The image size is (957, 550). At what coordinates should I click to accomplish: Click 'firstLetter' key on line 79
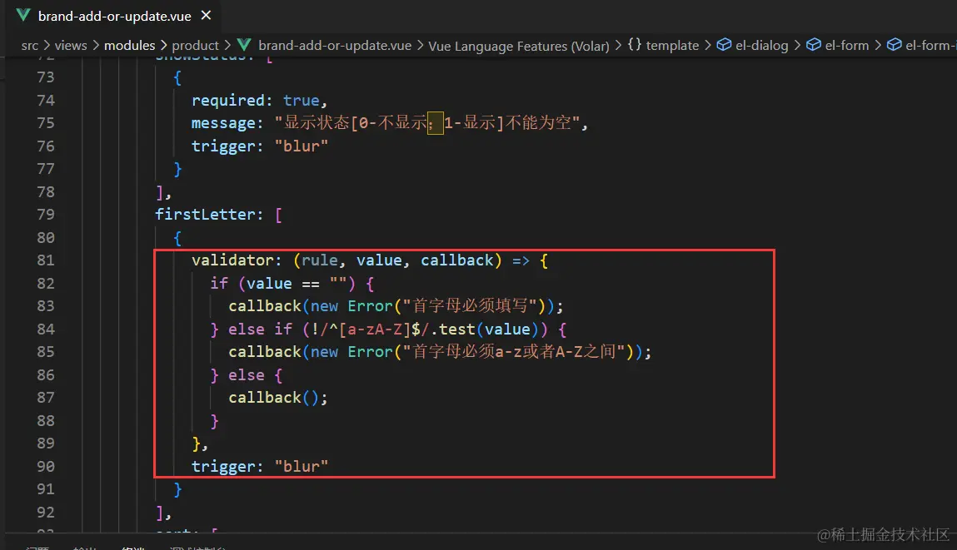point(204,215)
